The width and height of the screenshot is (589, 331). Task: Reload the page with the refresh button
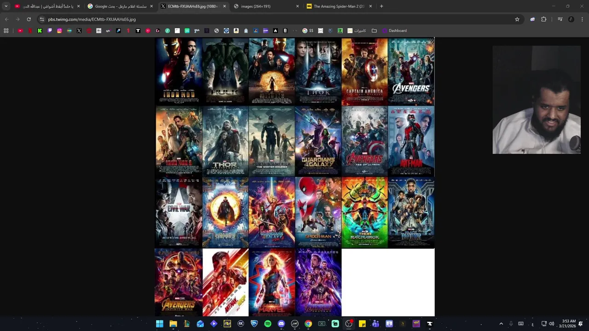[x=29, y=19]
